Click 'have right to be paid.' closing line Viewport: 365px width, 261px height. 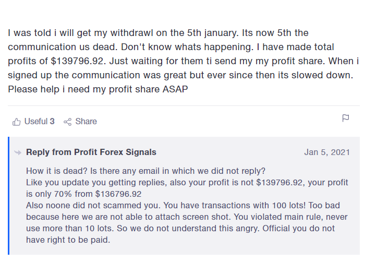(x=68, y=240)
